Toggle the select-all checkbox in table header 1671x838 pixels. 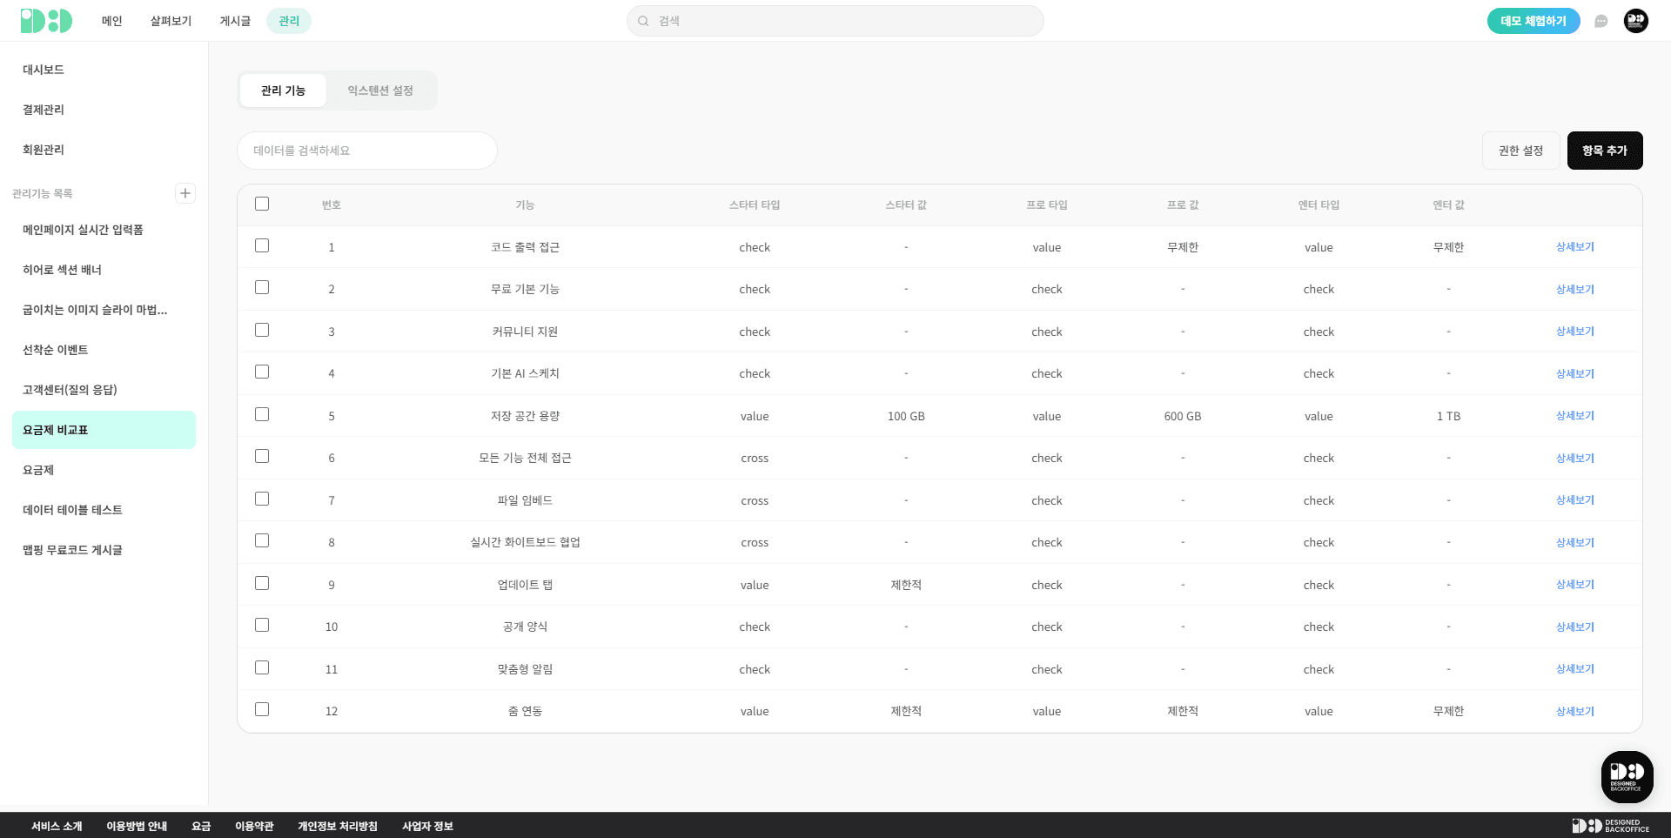(x=262, y=204)
